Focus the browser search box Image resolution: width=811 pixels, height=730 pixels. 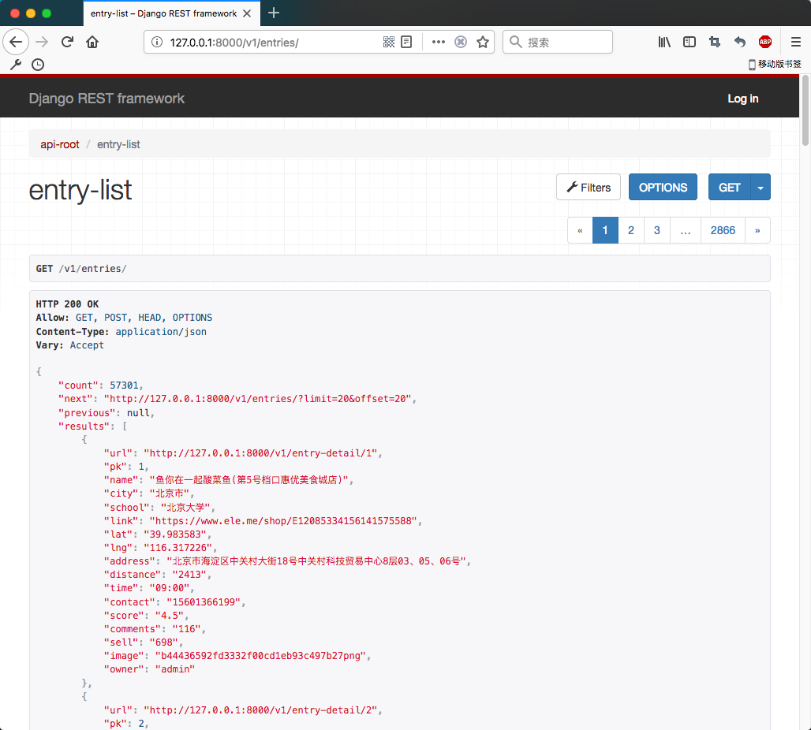[x=558, y=42]
